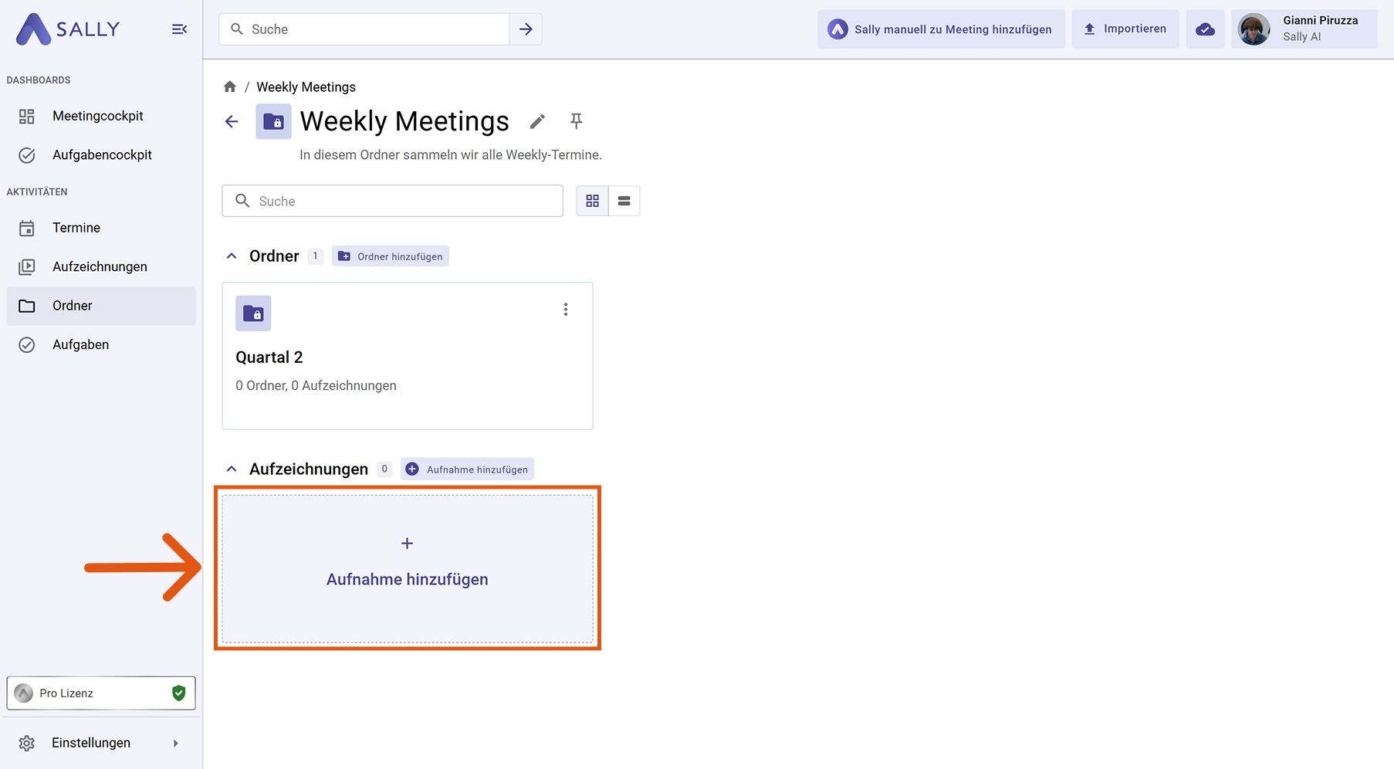Expand the Einstellungen submenu
Screen dimensions: 1394x769
point(175,743)
